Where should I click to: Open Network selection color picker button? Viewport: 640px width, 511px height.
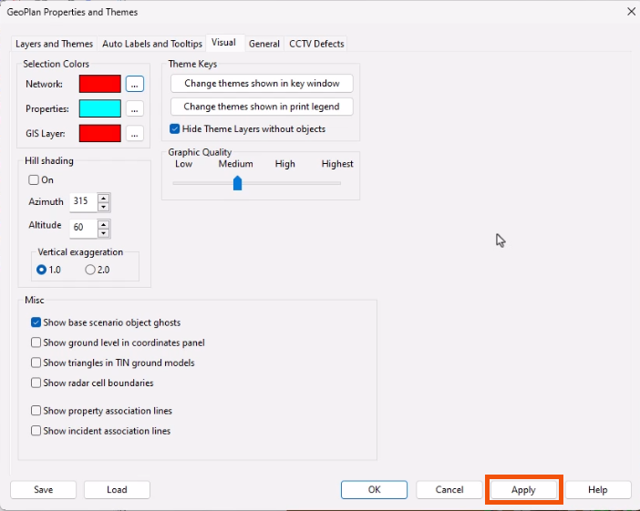tap(135, 84)
